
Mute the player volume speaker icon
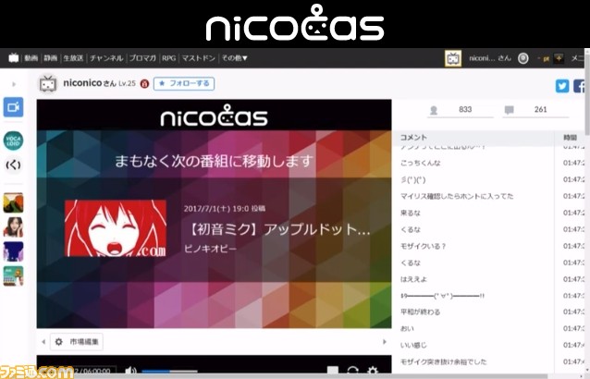point(130,371)
